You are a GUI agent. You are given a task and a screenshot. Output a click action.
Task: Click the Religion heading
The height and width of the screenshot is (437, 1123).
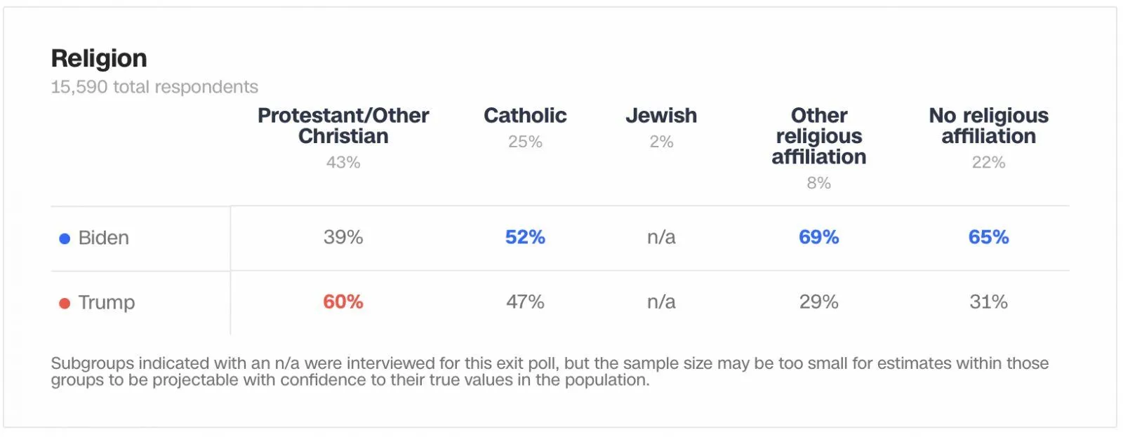pyautogui.click(x=99, y=58)
